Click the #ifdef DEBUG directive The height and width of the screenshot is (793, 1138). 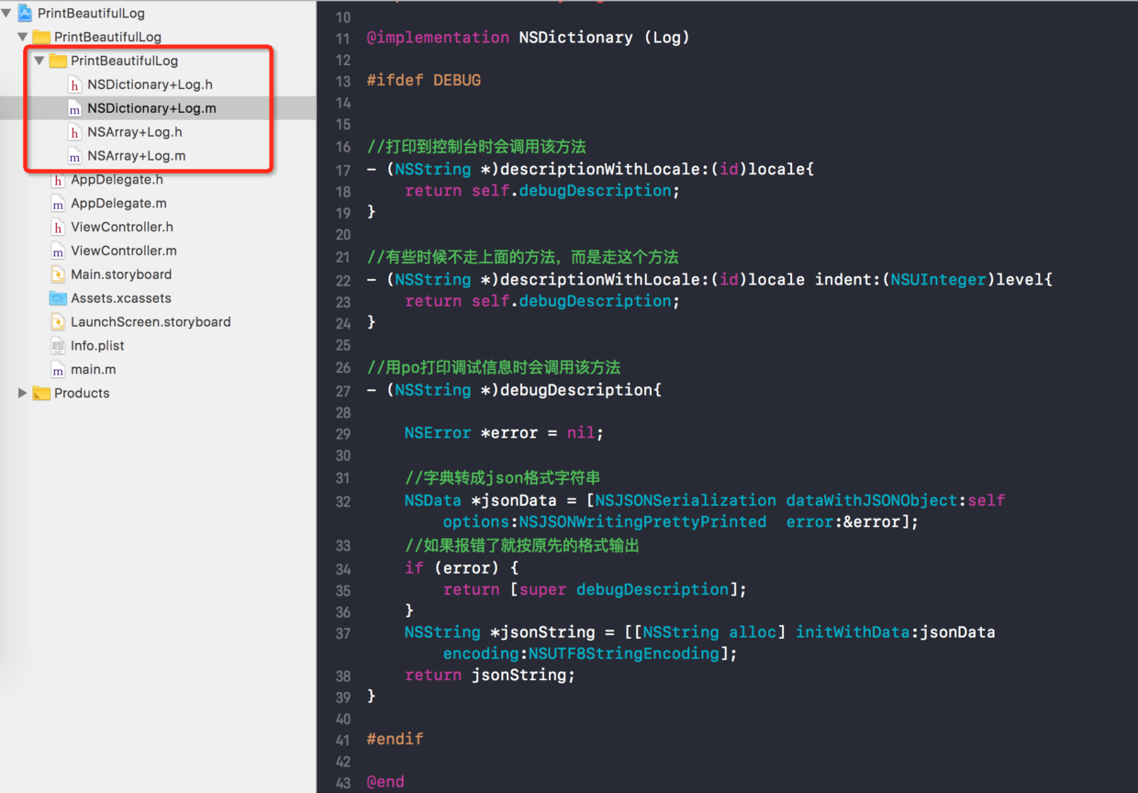423,80
